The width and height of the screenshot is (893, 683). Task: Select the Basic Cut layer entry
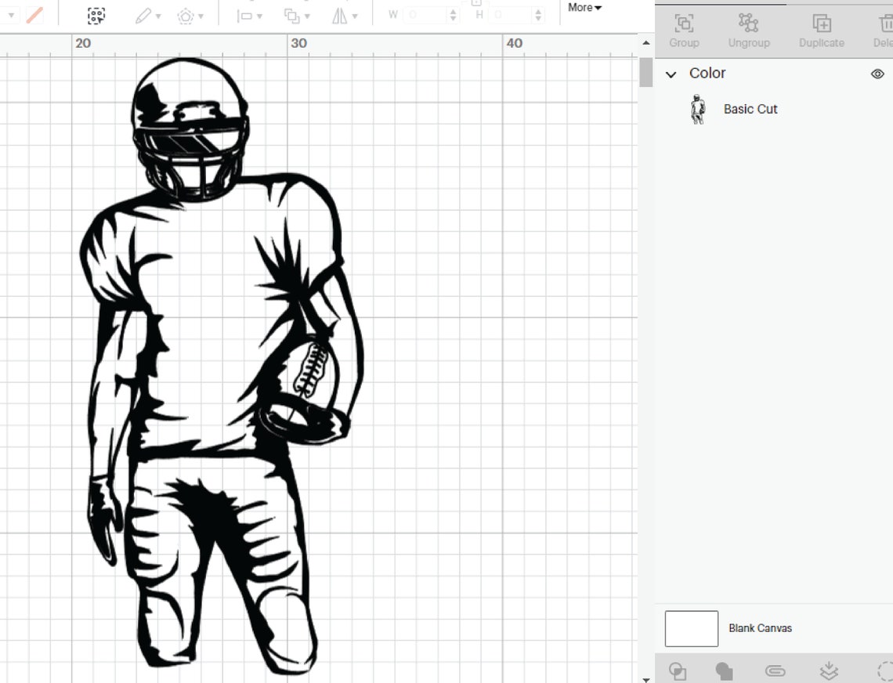click(750, 110)
